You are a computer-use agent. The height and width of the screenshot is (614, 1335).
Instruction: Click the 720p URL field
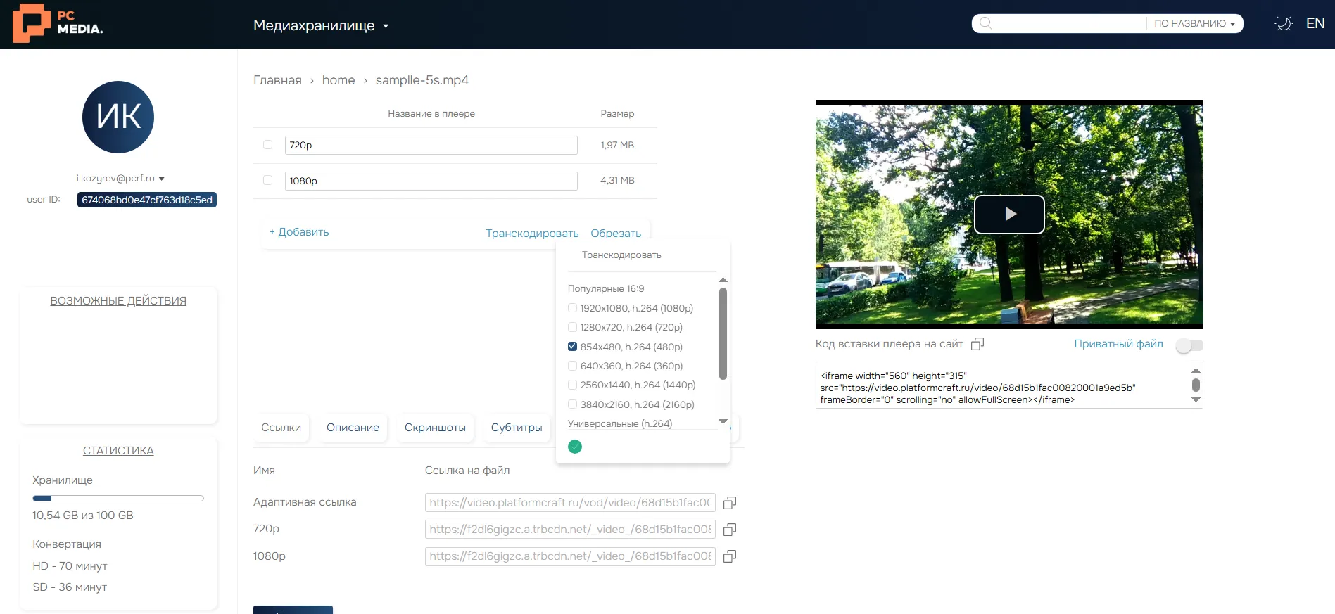click(570, 530)
